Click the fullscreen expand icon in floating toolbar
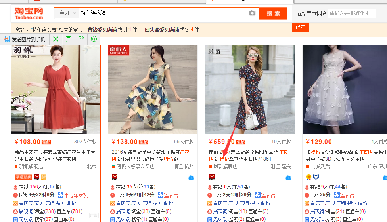Viewport: 387px width, 222px height. 56,39
